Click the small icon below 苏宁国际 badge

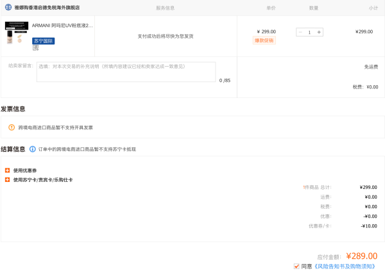coord(35,48)
